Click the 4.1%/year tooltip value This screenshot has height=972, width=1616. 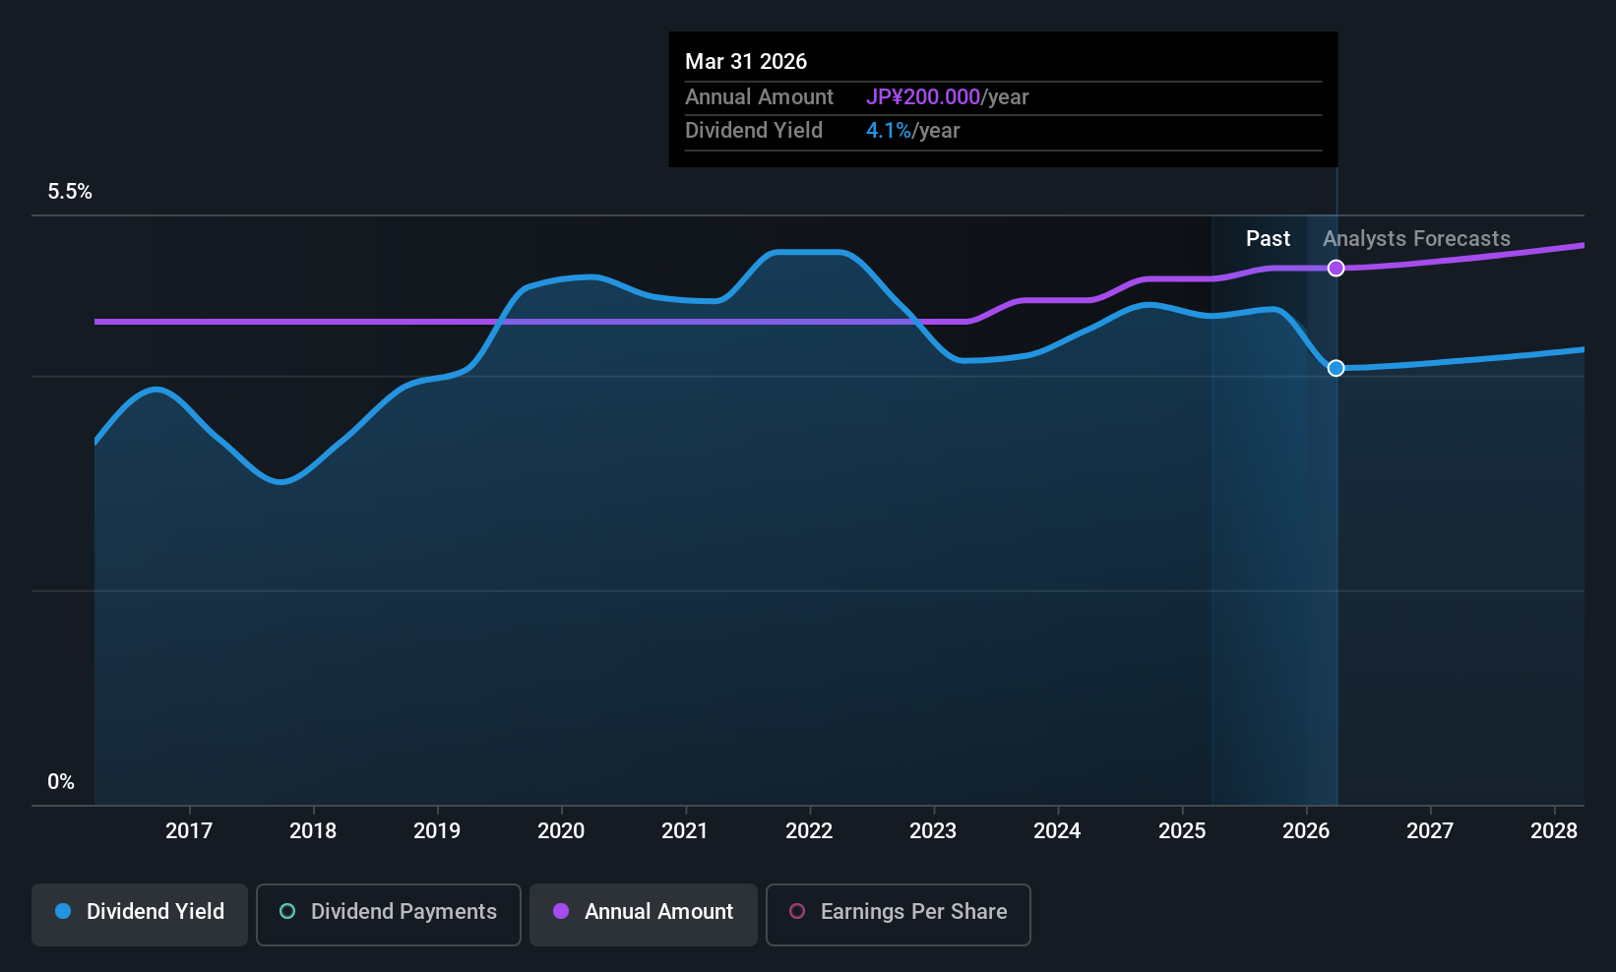[912, 131]
